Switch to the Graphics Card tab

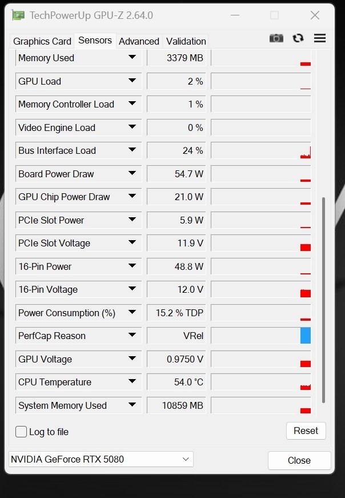pos(42,41)
